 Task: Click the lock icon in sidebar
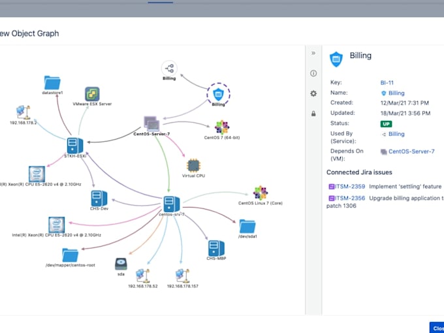pyautogui.click(x=313, y=114)
